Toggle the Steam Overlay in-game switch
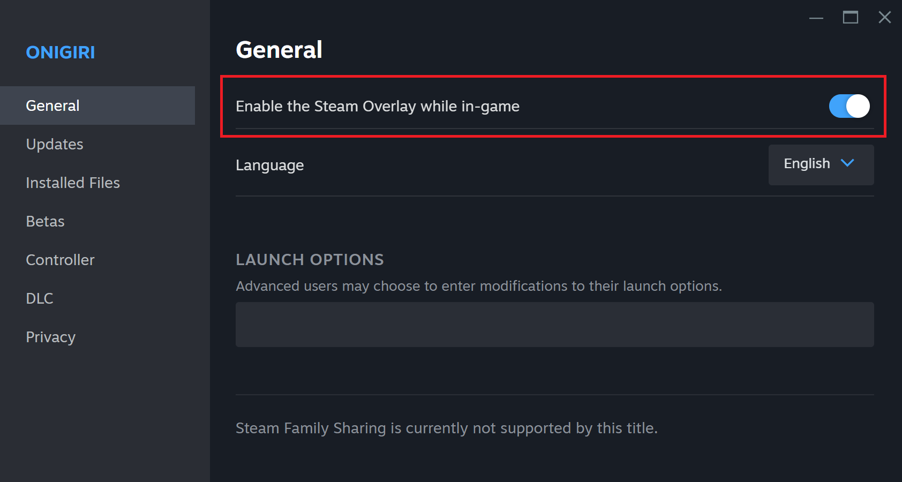 pos(849,106)
